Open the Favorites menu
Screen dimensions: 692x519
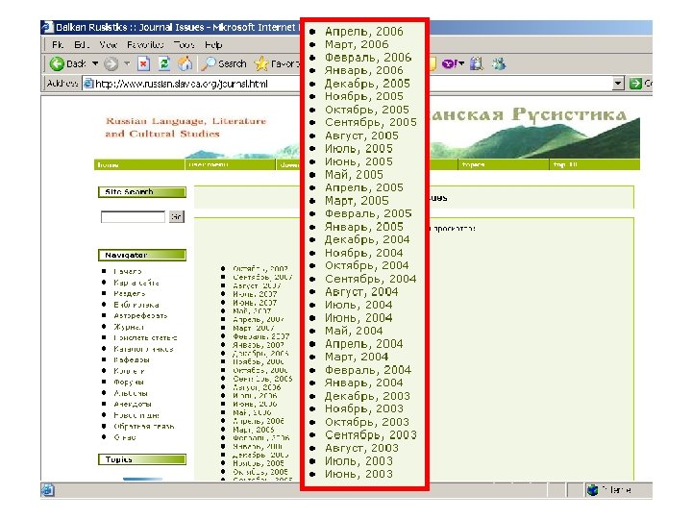click(145, 44)
